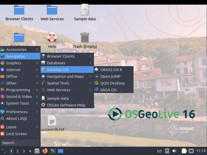
Task: Click the GRASS GIS 8 diamond icon
Action: click(x=96, y=70)
